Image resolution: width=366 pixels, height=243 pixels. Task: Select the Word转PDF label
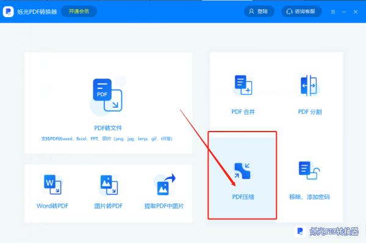pyautogui.click(x=52, y=206)
